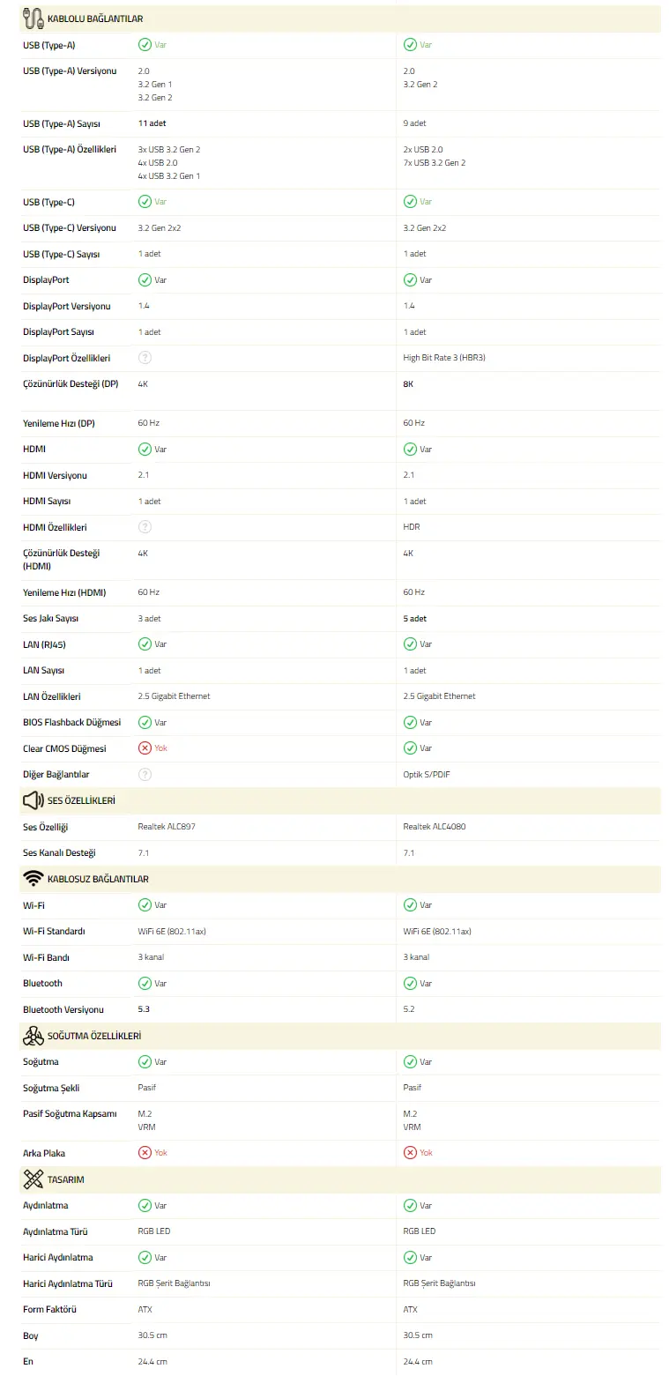Click the Kablolu Bağlantılar section header

[x=340, y=19]
